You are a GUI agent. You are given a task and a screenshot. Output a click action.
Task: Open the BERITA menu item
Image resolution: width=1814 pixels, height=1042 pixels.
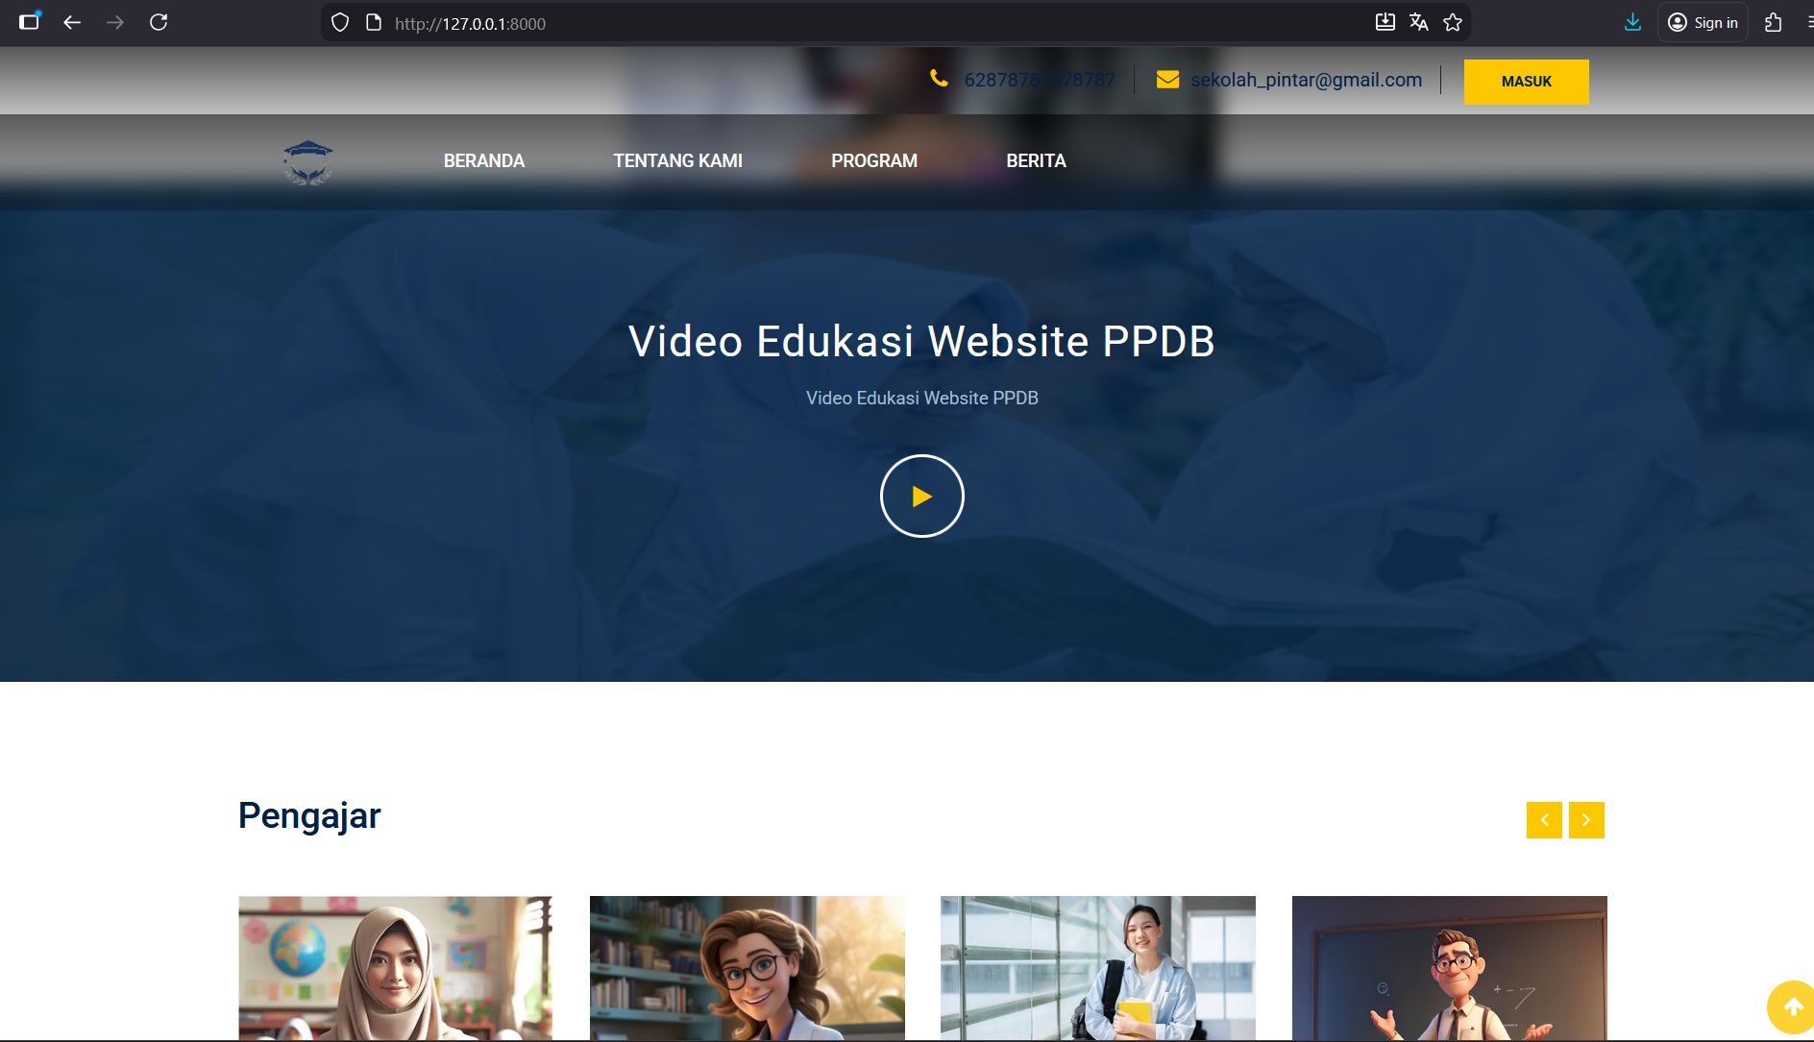(x=1036, y=161)
